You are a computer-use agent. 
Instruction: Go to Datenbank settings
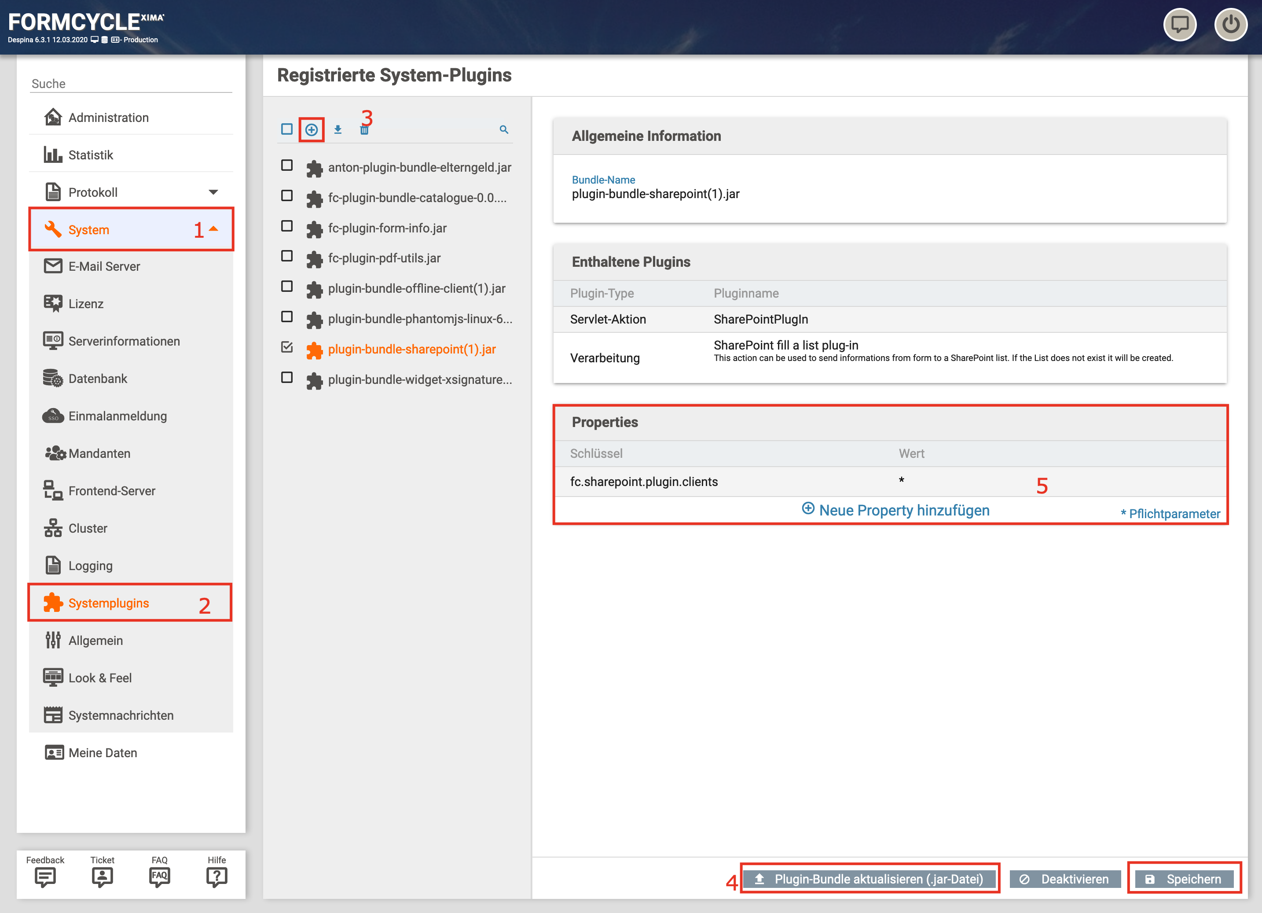(x=98, y=379)
